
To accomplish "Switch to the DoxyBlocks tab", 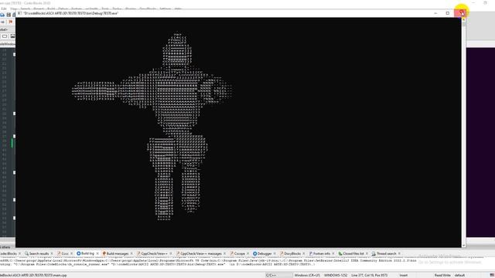I will (292, 253).
